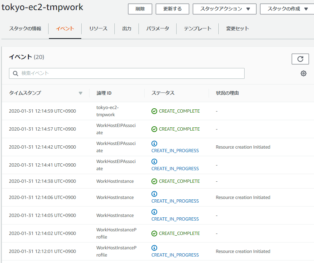Open the events table settings gear
This screenshot has height=263, width=314.
[x=303, y=73]
